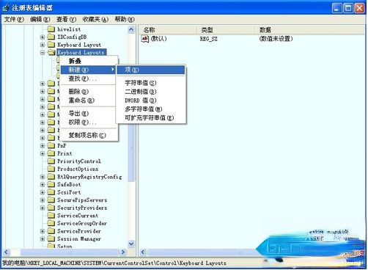Open the 编辑(E) menu
368x270 pixels.
coord(40,19)
